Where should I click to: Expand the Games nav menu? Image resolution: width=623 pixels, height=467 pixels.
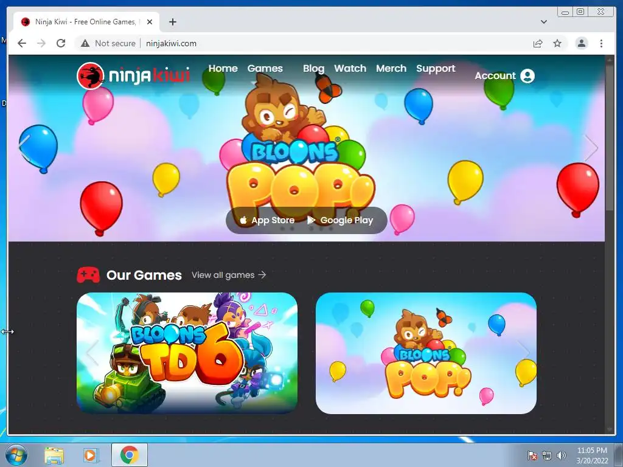(x=265, y=68)
